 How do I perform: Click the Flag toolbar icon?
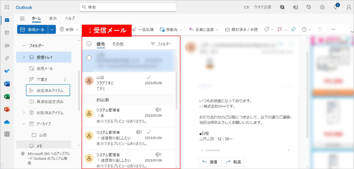(x=280, y=30)
